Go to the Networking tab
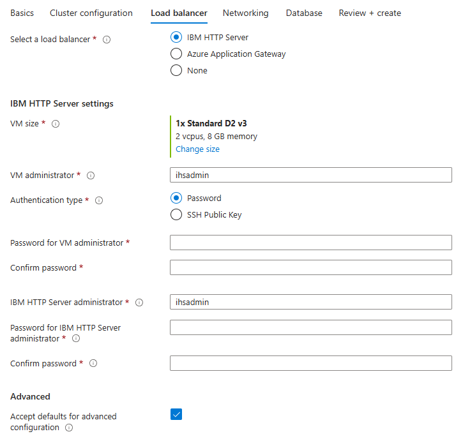 (x=245, y=13)
